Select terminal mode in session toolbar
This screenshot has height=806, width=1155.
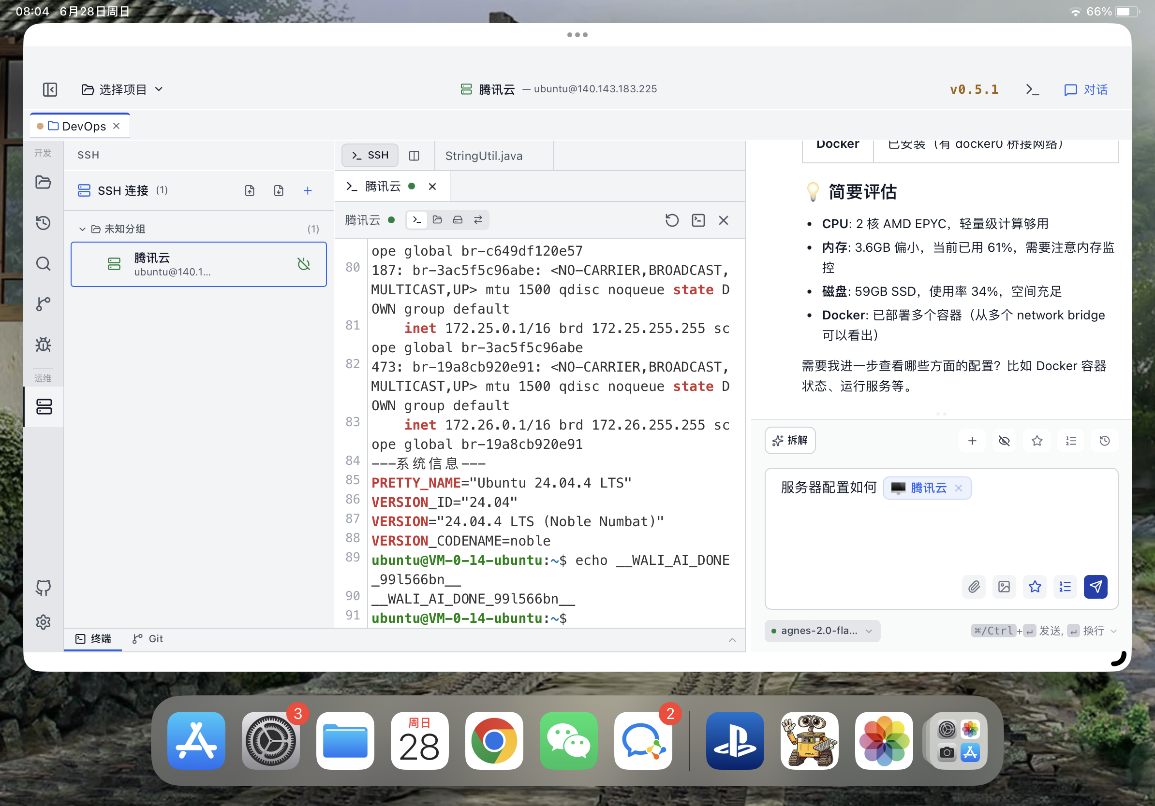[x=417, y=219]
